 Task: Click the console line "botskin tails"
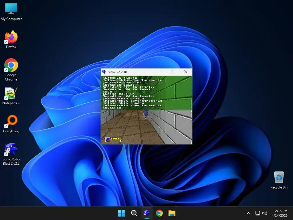(x=120, y=85)
